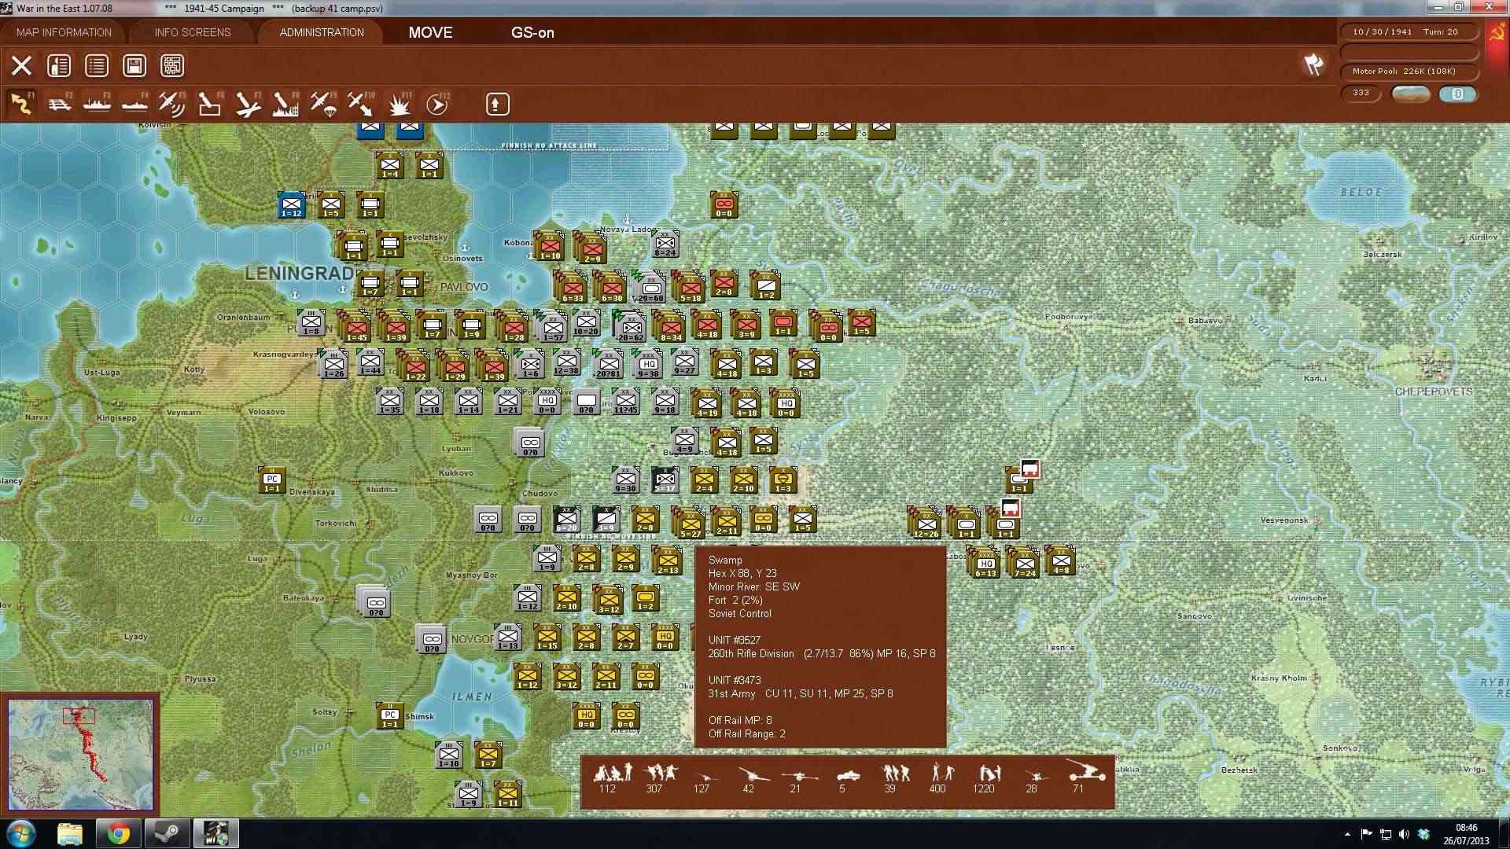The width and height of the screenshot is (1510, 849).
Task: Click the white flags icon near date panel
Action: 1313,64
